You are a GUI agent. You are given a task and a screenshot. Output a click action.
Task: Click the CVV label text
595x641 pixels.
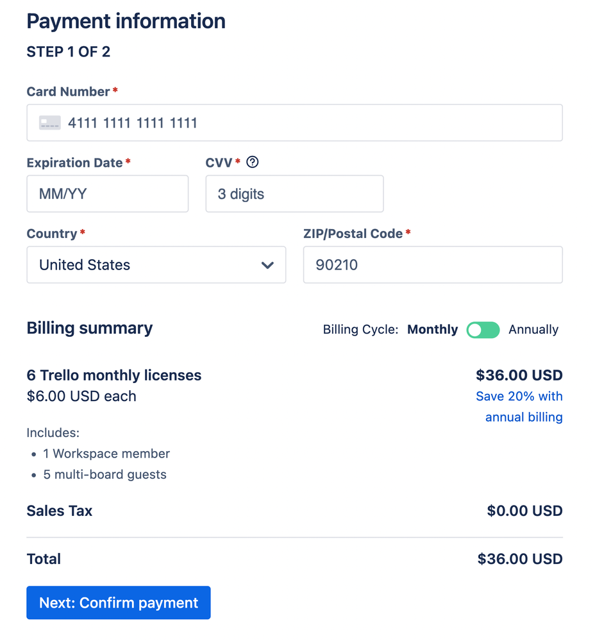pyautogui.click(x=219, y=163)
